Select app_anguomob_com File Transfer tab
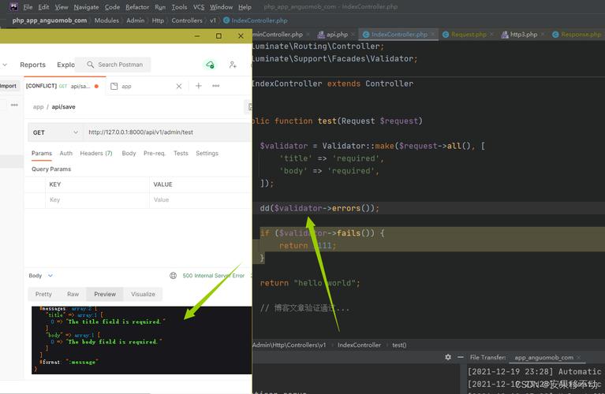605x394 pixels. pos(543,358)
